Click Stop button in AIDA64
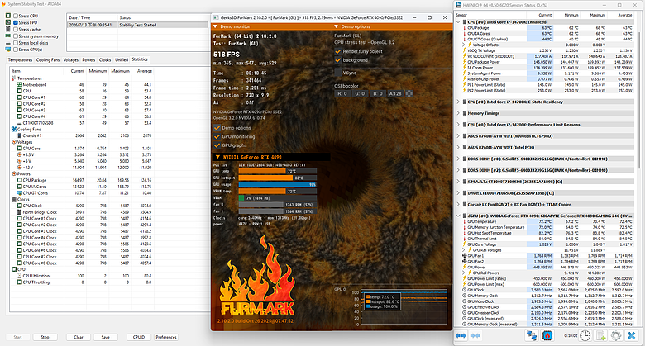645x346 pixels. click(x=45, y=337)
